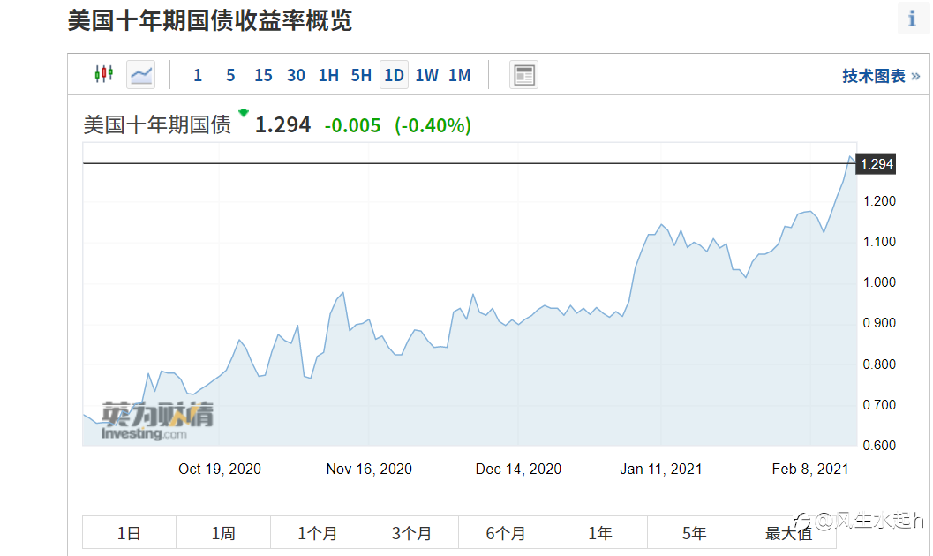This screenshot has width=933, height=556.
Task: Click the Nov 16, 2020 axis date
Action: pyautogui.click(x=369, y=470)
